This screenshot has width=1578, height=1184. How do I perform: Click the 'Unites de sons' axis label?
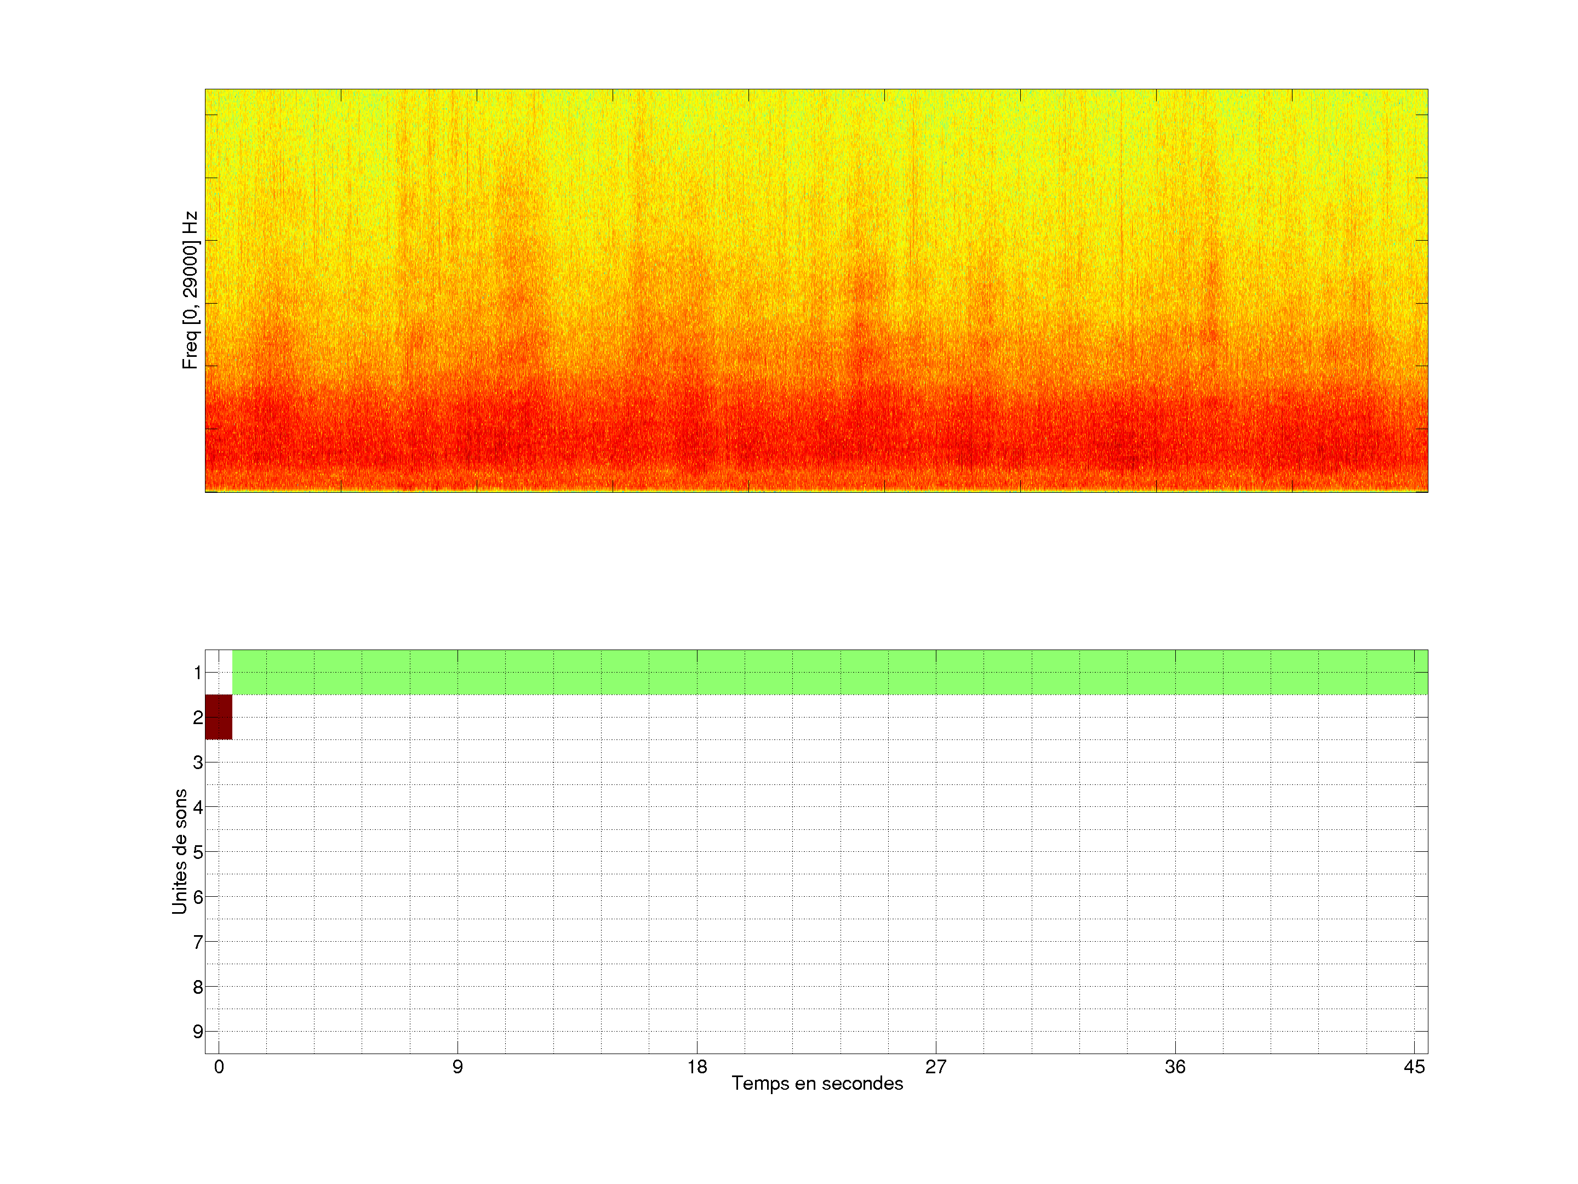(180, 851)
